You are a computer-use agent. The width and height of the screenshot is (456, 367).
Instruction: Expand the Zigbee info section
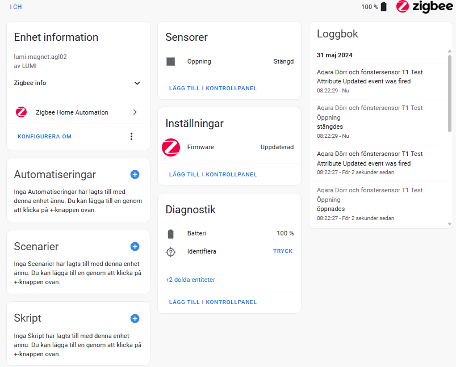[x=78, y=83]
